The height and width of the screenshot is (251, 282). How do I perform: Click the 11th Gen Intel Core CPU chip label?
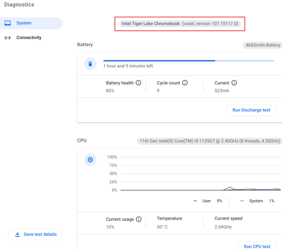[x=210, y=141]
